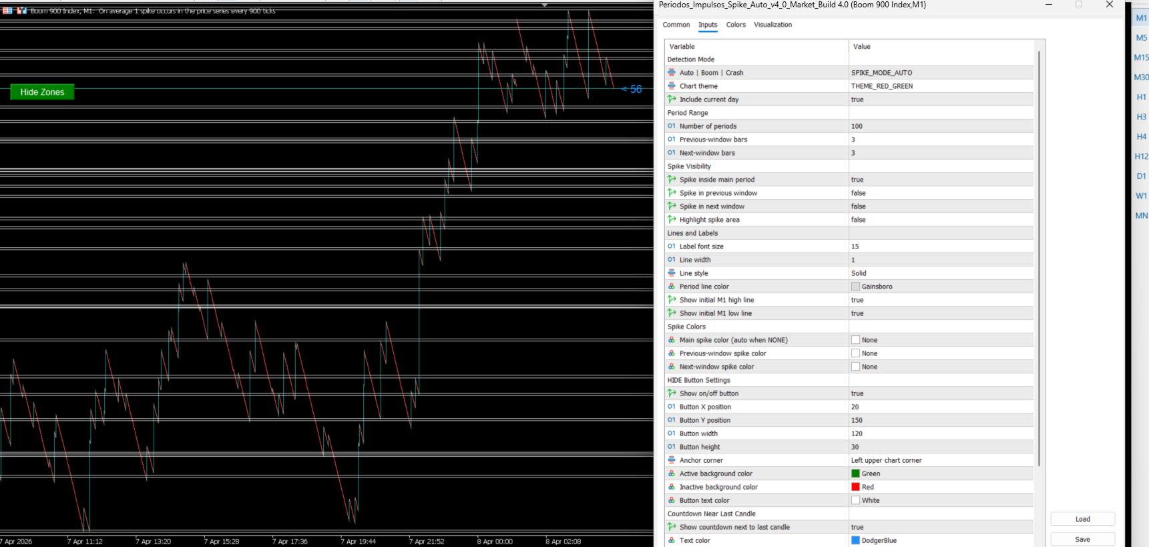Select the icon beside Spike inside main period
The image size is (1149, 547).
(x=672, y=179)
